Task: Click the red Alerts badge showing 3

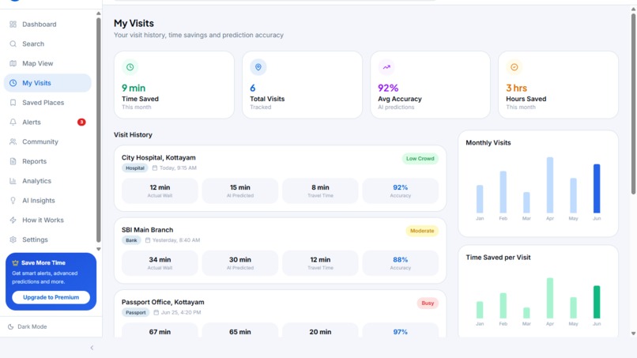Action: coord(81,122)
